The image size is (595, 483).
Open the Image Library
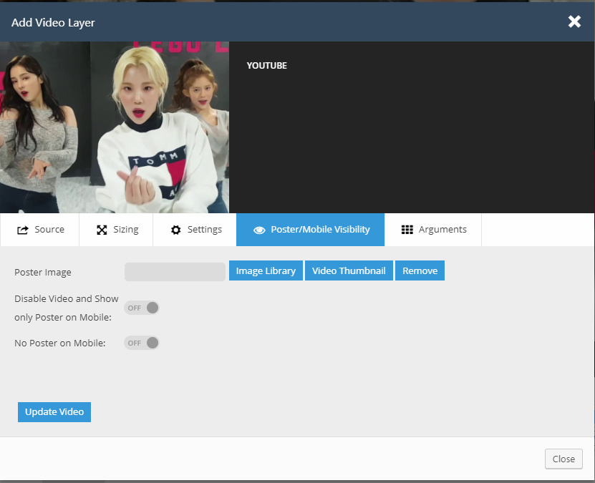pyautogui.click(x=266, y=270)
